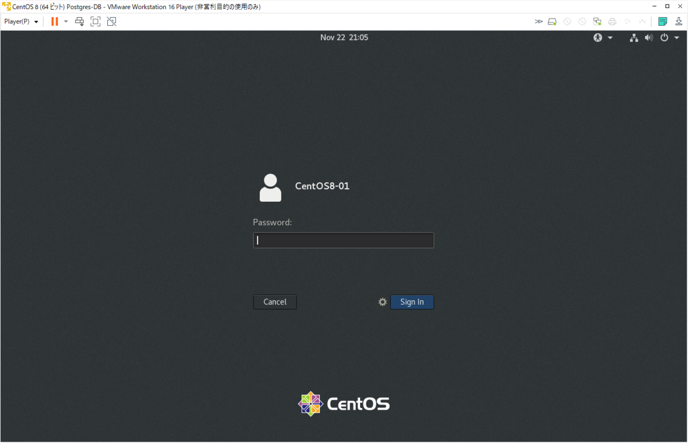Screen dimensions: 688x443
Task: Click the second CD/DVD drive icon
Action: (x=582, y=22)
